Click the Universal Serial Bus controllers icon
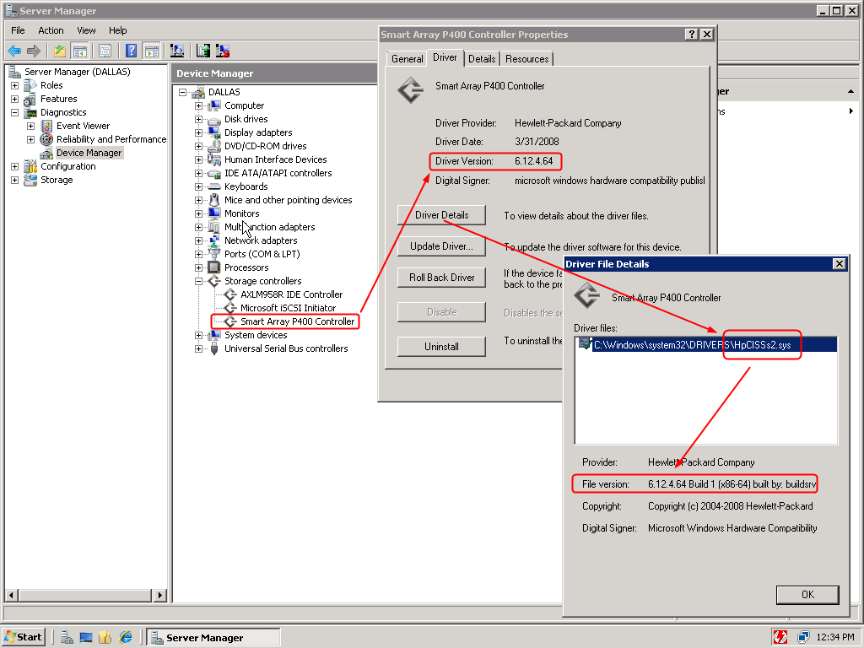The width and height of the screenshot is (864, 648). pos(214,348)
